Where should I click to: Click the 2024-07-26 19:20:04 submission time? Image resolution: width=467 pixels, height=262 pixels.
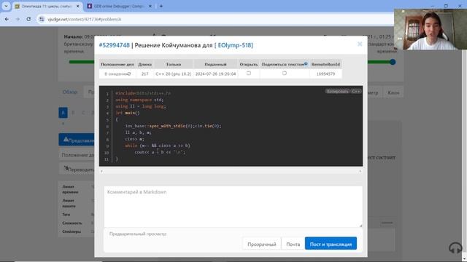[215, 74]
